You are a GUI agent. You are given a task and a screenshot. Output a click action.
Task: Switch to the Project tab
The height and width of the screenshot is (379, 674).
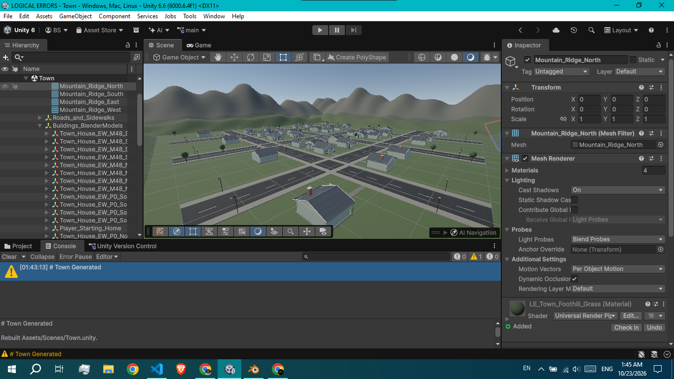coord(18,246)
